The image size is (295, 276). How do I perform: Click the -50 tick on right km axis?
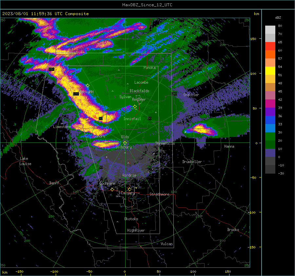(253, 178)
